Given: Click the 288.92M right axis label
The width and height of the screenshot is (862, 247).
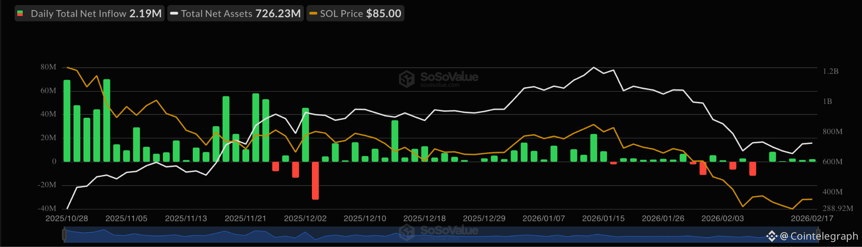Looking at the screenshot, I should 838,208.
